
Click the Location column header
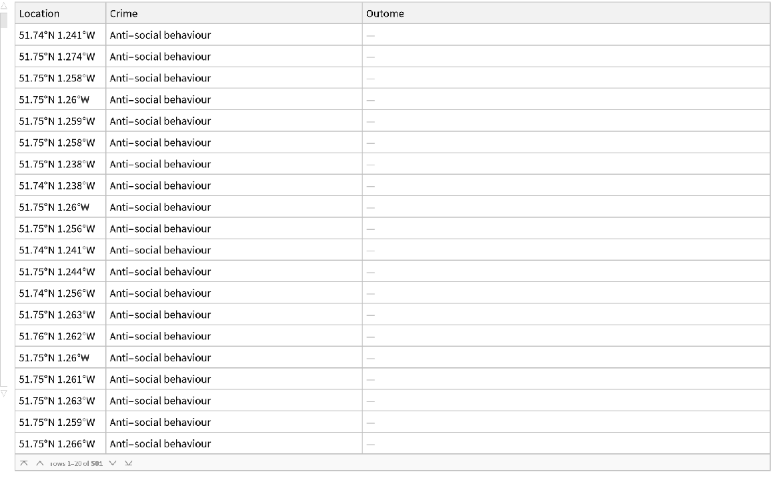60,13
